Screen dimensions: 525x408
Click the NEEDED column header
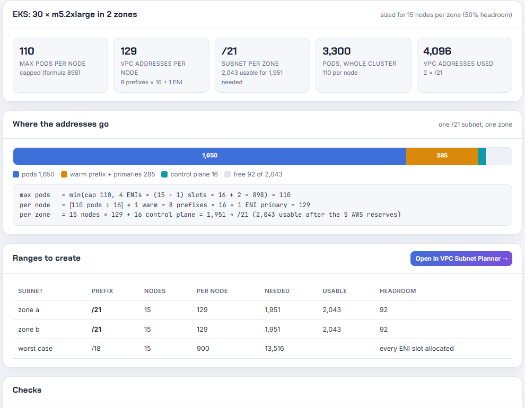pos(277,291)
